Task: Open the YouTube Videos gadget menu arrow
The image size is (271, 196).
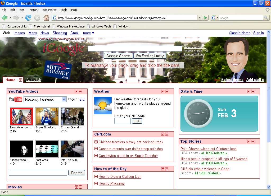Action: [x=76, y=91]
